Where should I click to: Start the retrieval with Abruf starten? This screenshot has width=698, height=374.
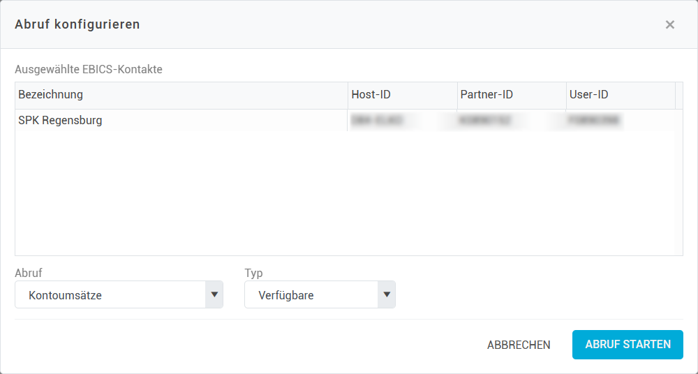point(628,345)
